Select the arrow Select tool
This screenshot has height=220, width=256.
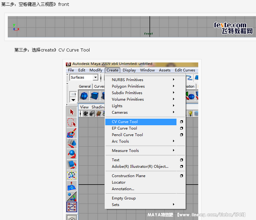(72, 112)
